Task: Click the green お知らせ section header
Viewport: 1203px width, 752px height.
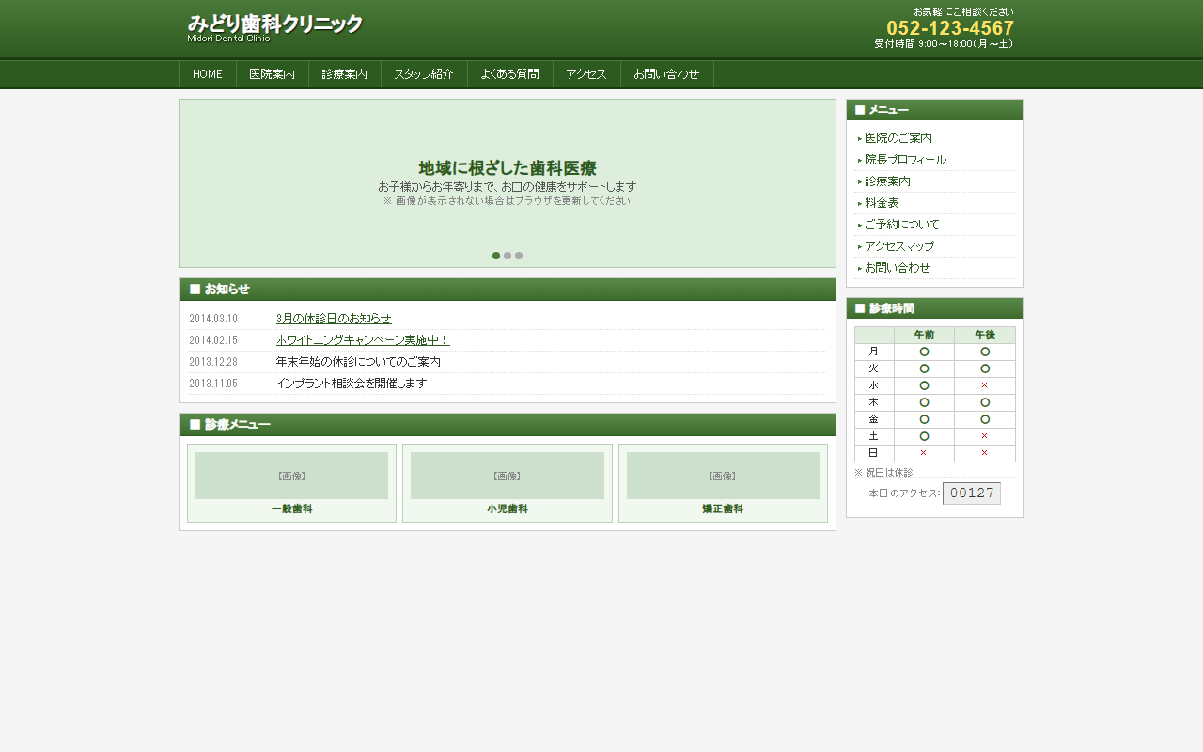Action: pos(224,290)
